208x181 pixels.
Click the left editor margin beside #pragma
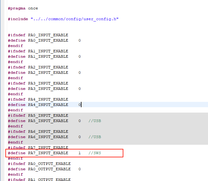(3, 9)
